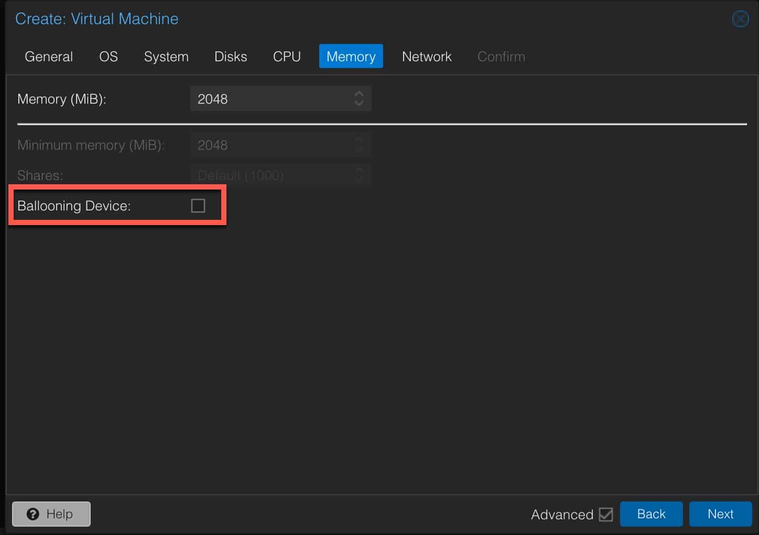Decrease Memory value with down arrow
Viewport: 759px width, 535px height.
359,103
